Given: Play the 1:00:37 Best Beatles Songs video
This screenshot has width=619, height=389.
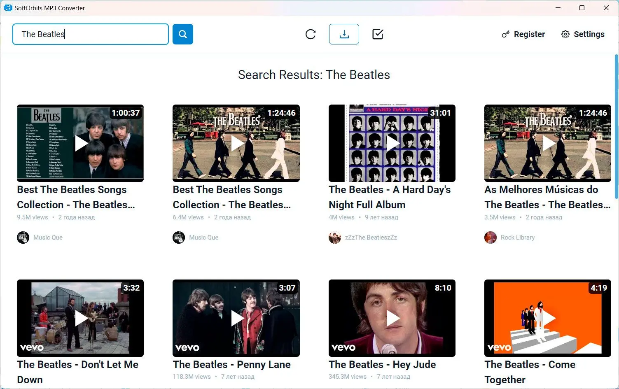Looking at the screenshot, I should [80, 143].
